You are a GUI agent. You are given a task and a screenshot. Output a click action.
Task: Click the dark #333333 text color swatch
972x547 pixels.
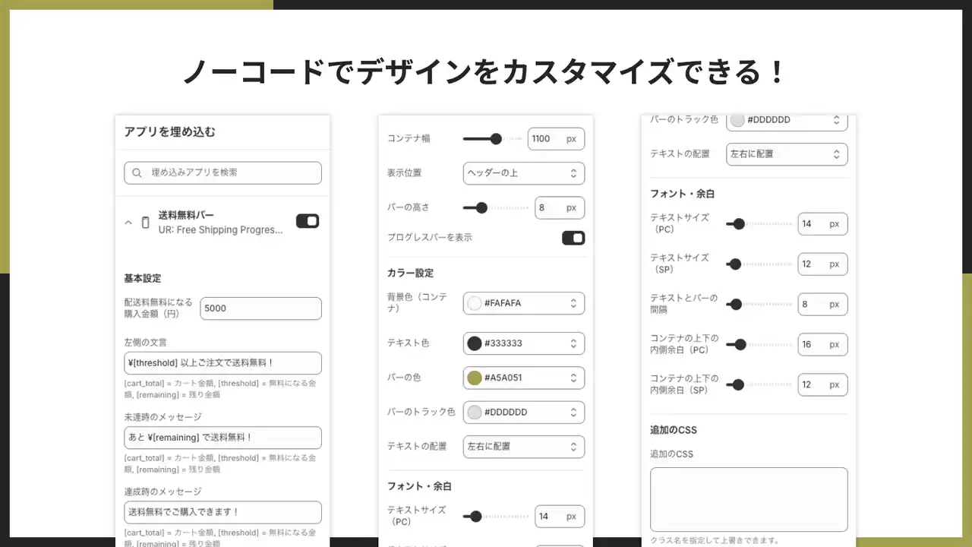click(x=475, y=343)
